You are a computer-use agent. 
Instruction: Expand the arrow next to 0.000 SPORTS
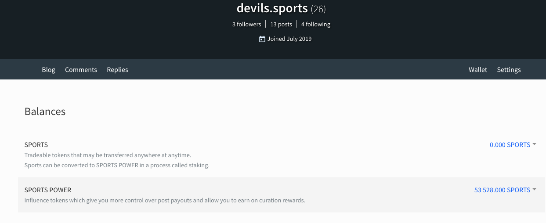534,144
